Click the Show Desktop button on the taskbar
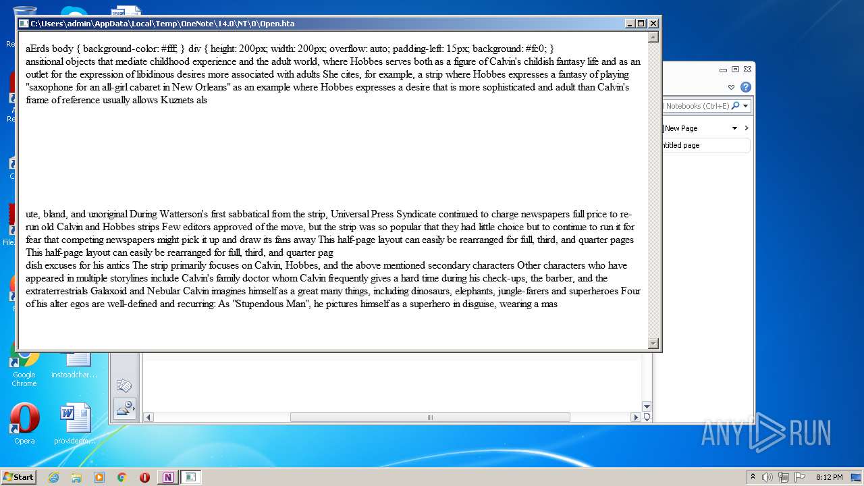 [857, 477]
